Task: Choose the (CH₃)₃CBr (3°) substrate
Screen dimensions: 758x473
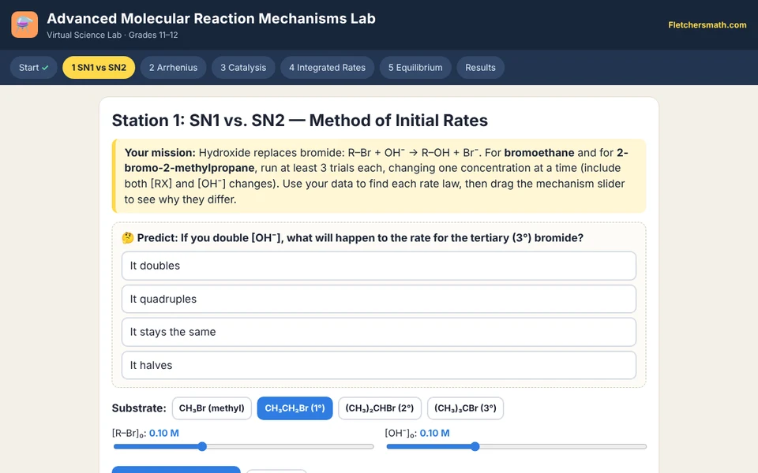Action: (x=465, y=408)
